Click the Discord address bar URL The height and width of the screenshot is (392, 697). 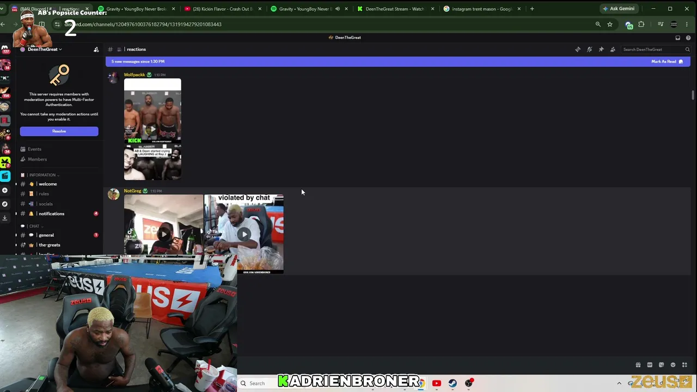(144, 24)
